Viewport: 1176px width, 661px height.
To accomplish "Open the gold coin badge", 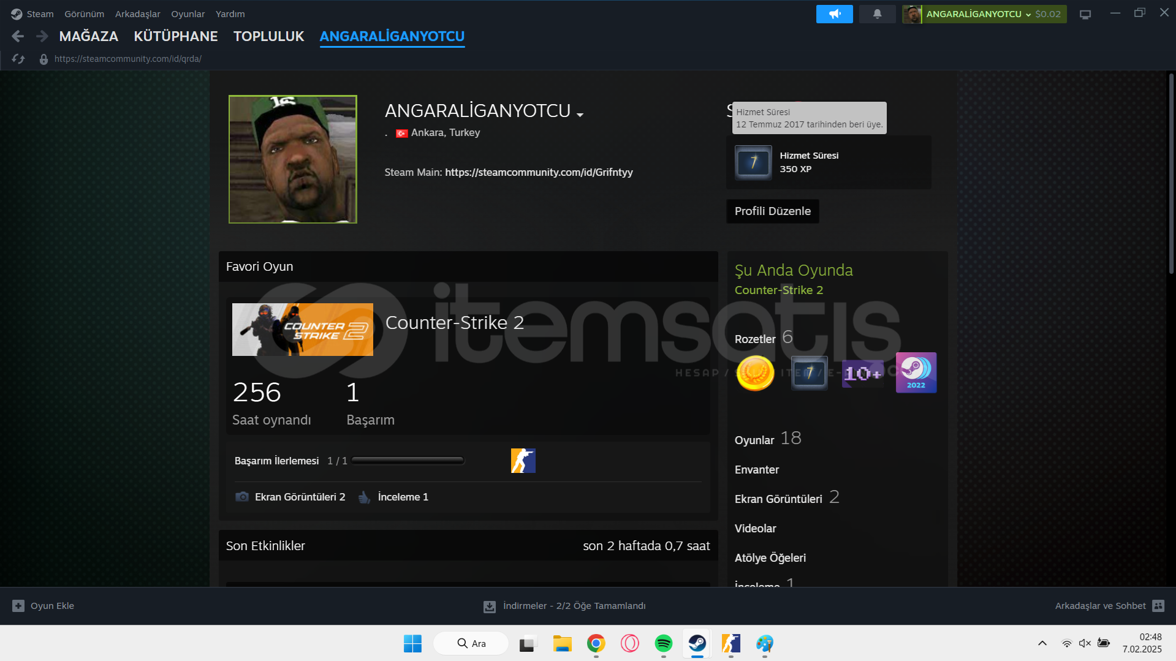I will click(x=755, y=372).
